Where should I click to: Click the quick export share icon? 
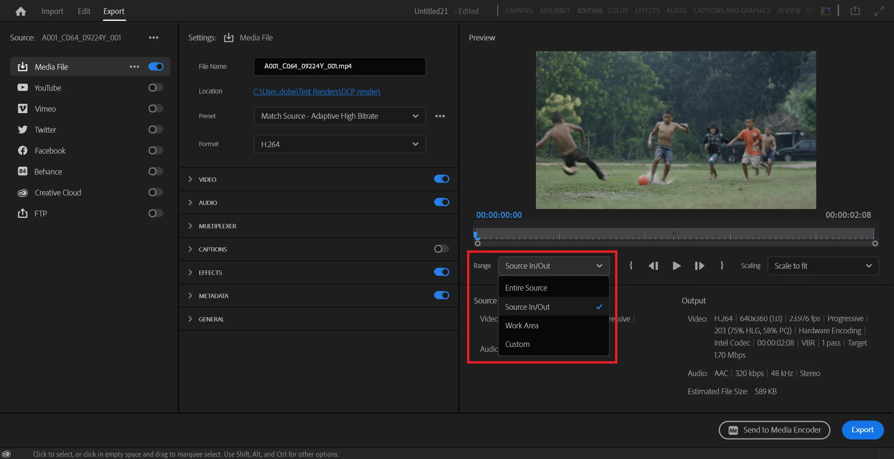click(x=855, y=11)
